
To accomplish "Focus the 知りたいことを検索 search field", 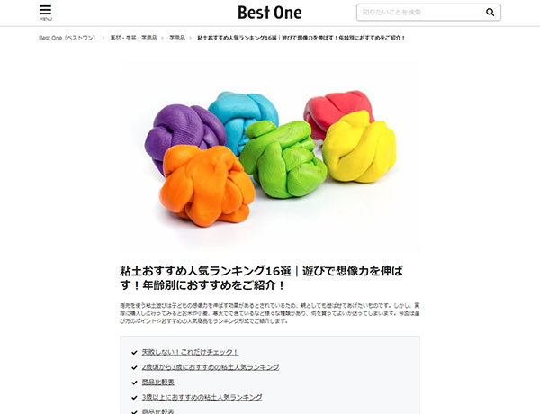I will click(x=420, y=13).
